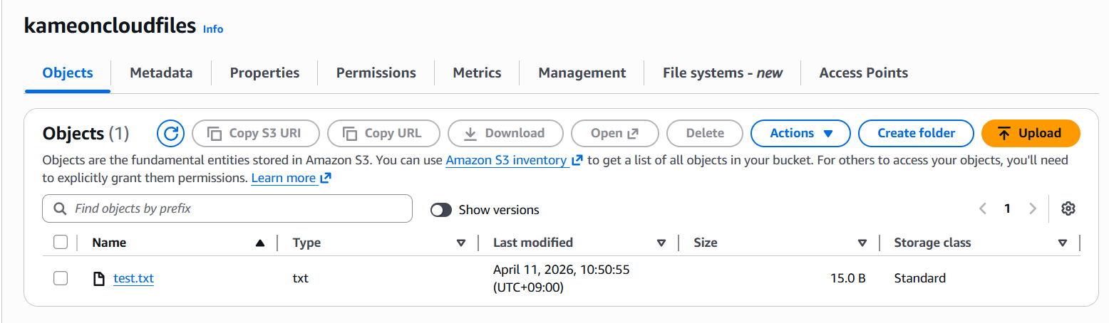Open the Amazon S3 inventory link
The image size is (1109, 323).
coord(506,160)
